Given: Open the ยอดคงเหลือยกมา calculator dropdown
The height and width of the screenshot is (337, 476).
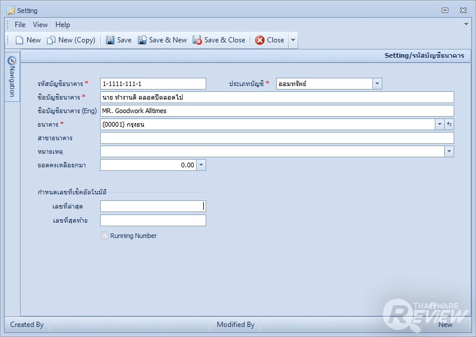Looking at the screenshot, I should click(x=201, y=165).
